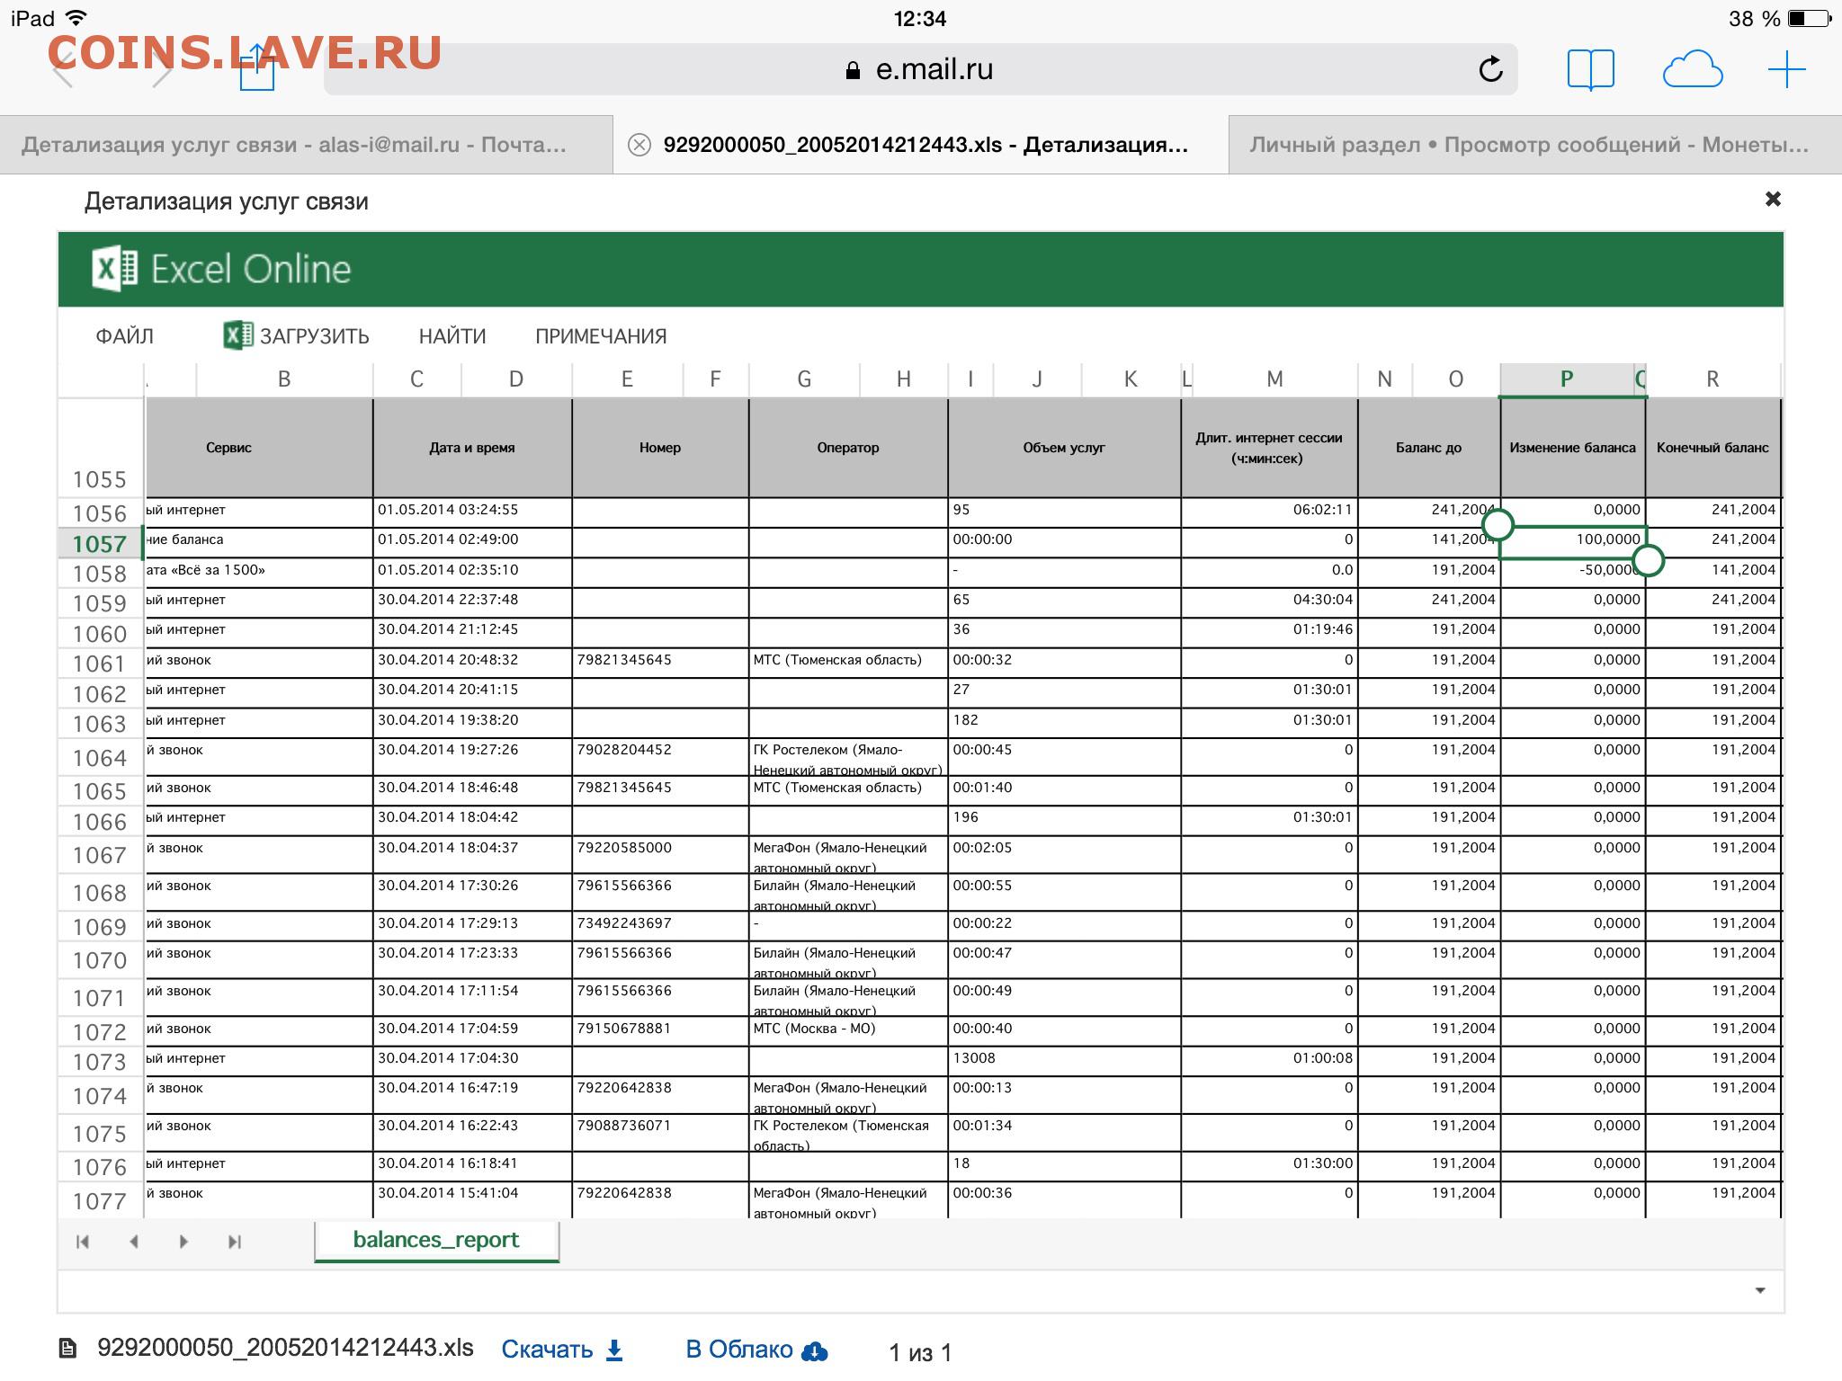Select row 1057 header
This screenshot has width=1842, height=1381.
click(100, 544)
